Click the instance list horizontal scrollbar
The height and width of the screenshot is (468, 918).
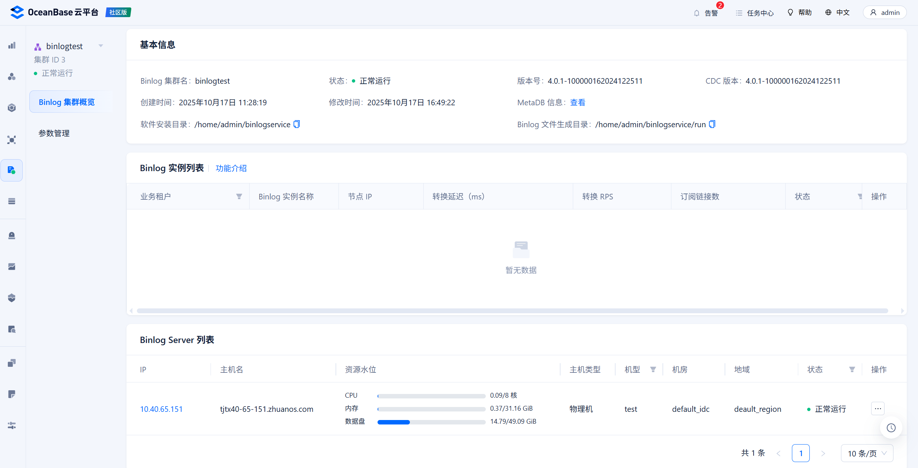coord(512,311)
